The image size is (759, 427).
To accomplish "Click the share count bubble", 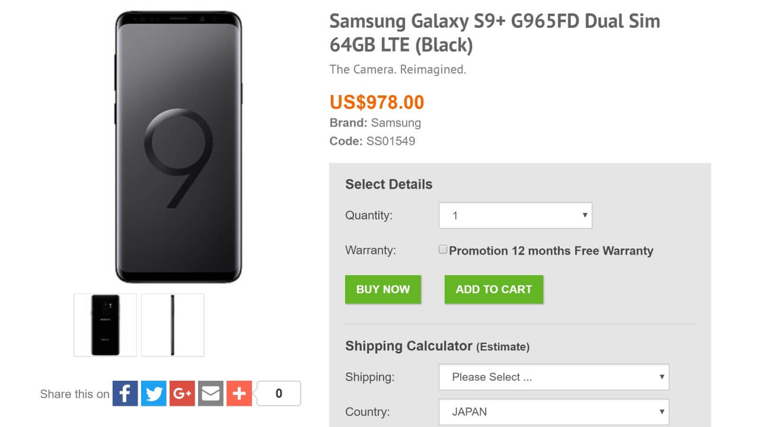I will 279,393.
